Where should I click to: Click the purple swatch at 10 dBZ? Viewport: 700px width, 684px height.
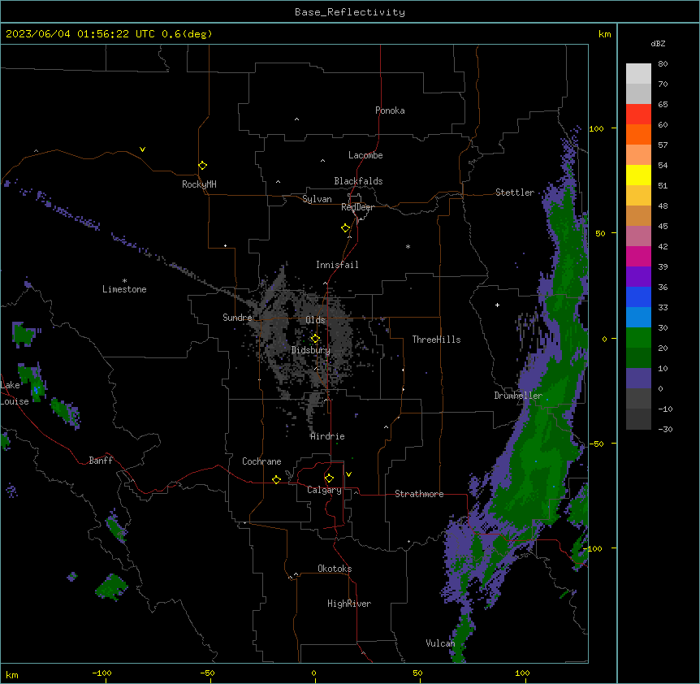(x=638, y=379)
